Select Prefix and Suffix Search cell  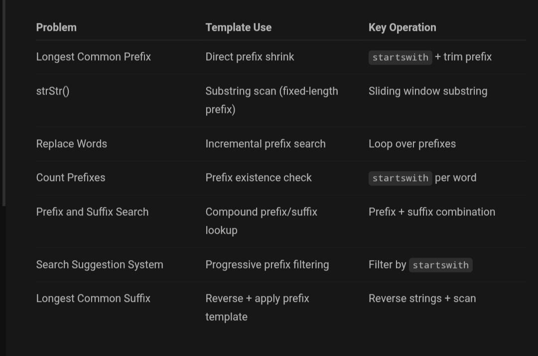click(92, 212)
